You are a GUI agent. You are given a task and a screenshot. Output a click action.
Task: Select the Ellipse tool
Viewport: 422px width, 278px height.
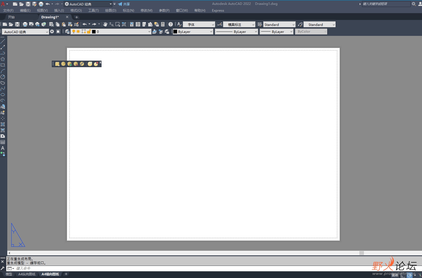click(x=3, y=95)
